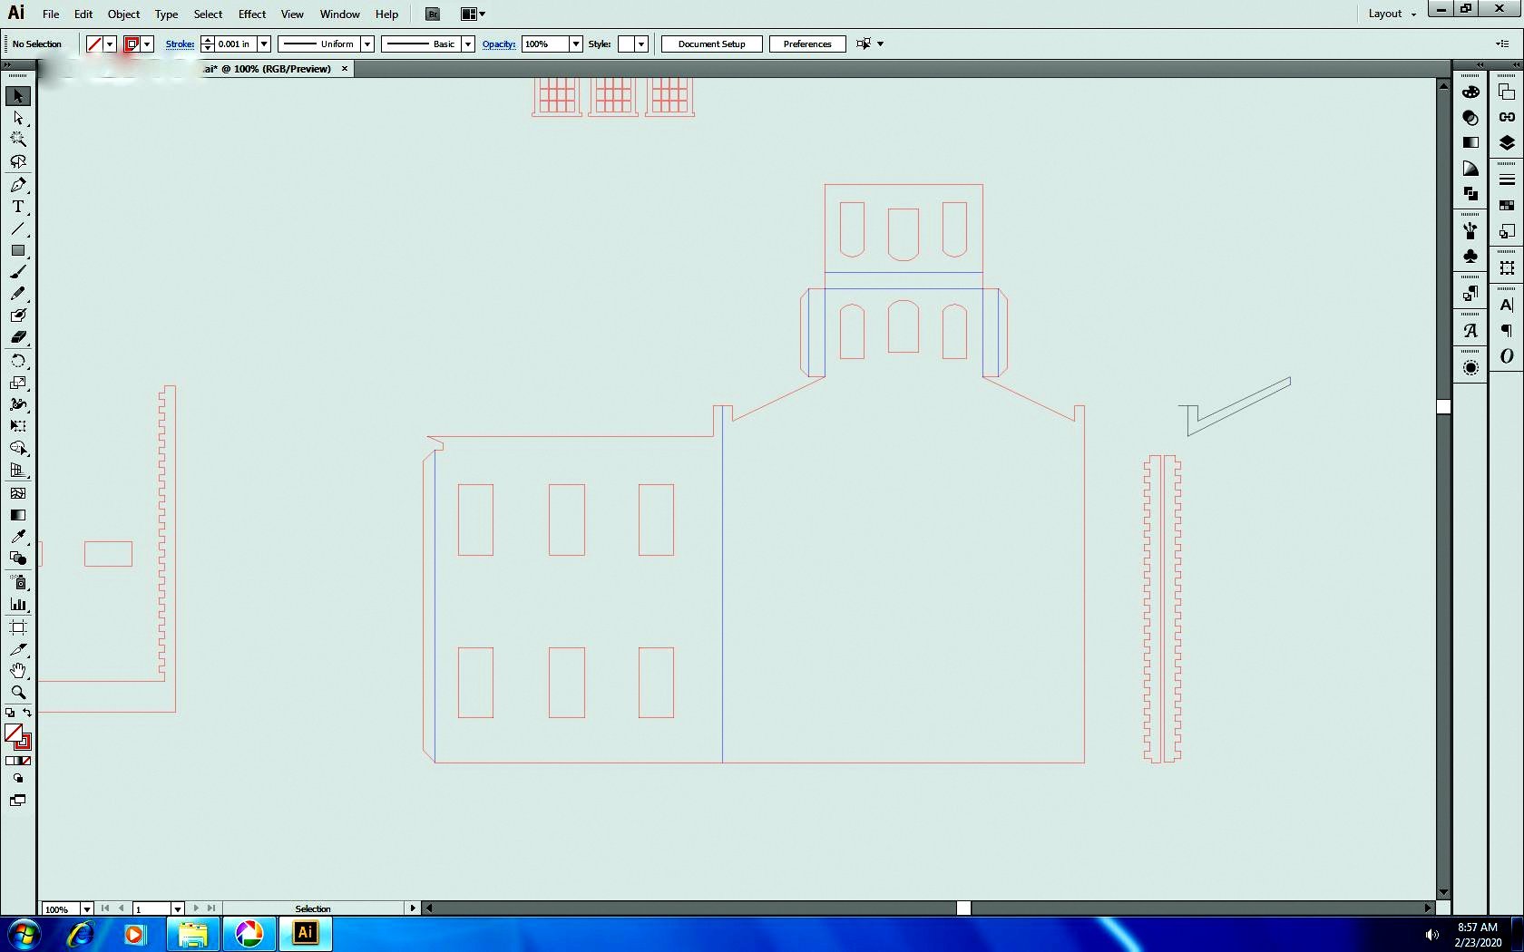Swap fill and stroke colors
Screen dimensions: 1524x952
[x=27, y=713]
